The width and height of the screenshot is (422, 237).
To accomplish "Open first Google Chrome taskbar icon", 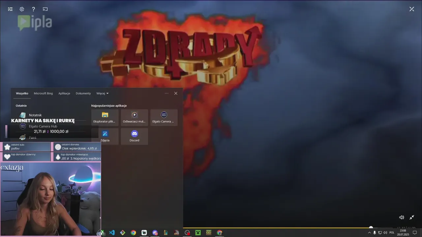I will click(x=133, y=232).
